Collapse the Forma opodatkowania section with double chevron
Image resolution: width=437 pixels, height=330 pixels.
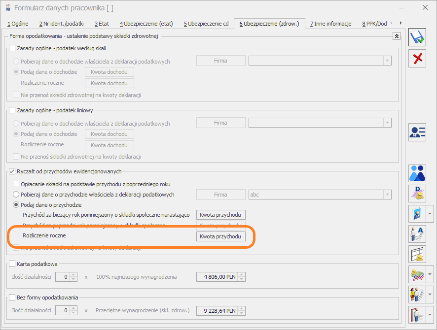click(396, 36)
